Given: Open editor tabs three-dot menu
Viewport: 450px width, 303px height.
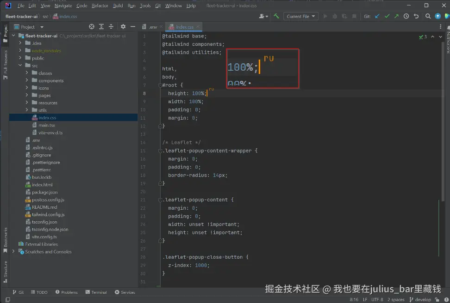Looking at the screenshot, I should click(440, 27).
